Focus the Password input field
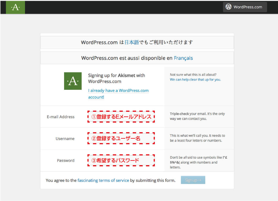The height and width of the screenshot is (201, 278). coord(121,160)
